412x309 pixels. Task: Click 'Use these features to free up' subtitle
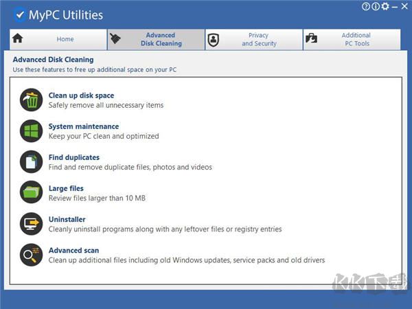[95, 69]
